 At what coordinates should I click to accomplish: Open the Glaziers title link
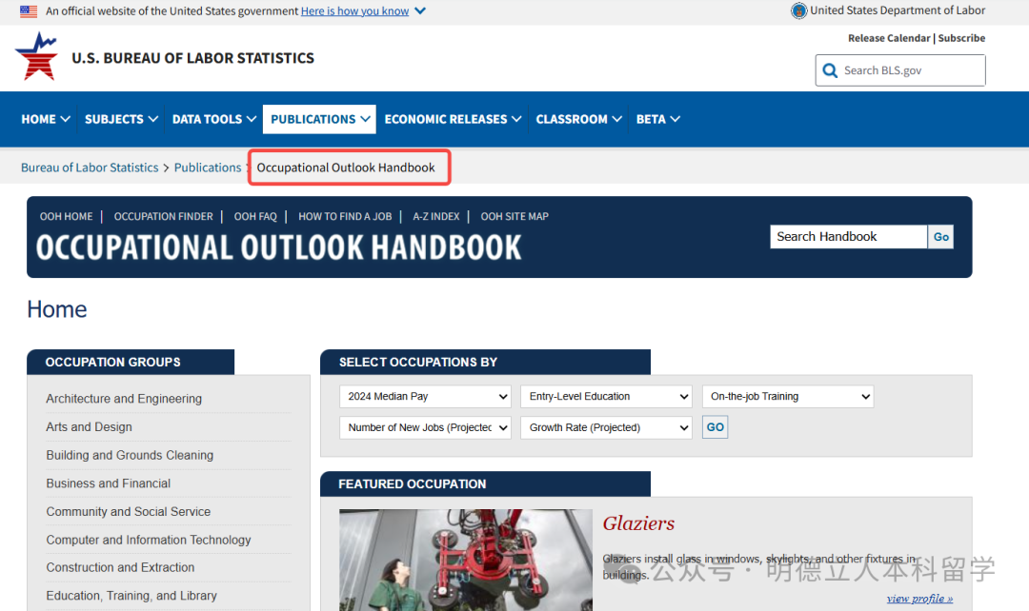(638, 523)
